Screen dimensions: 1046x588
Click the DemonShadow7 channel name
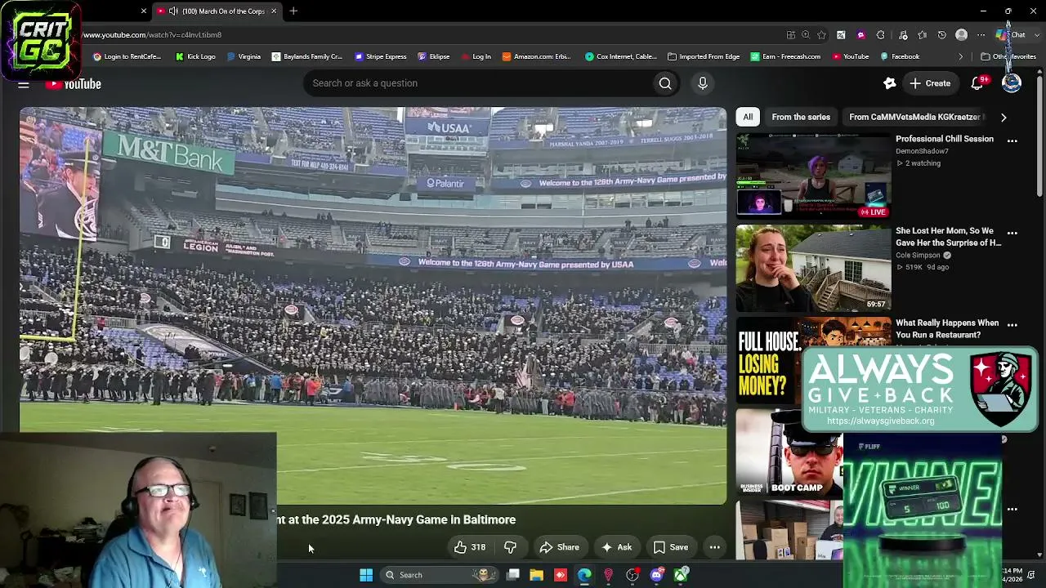[x=922, y=151]
